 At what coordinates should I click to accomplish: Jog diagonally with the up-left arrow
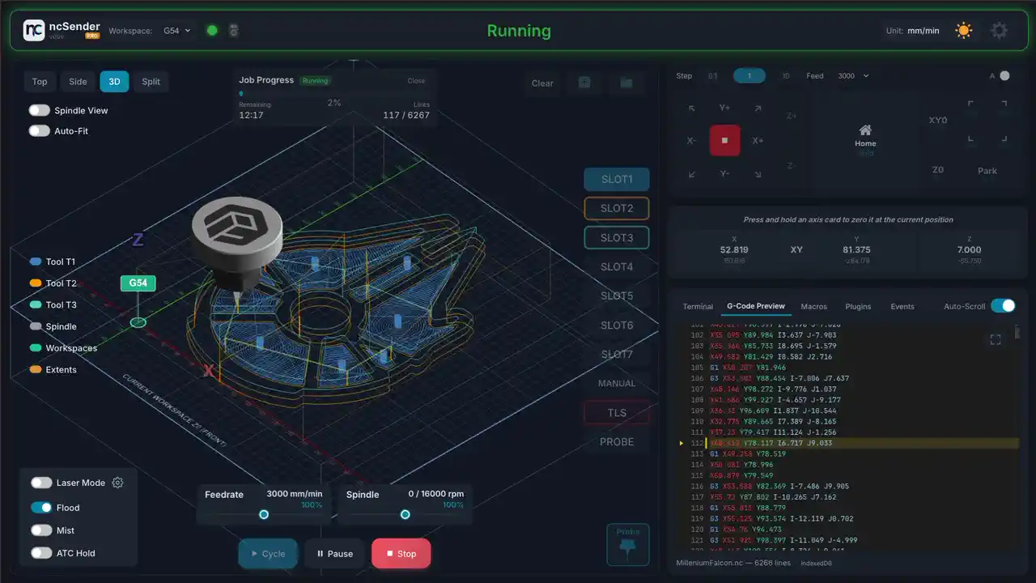click(x=692, y=109)
